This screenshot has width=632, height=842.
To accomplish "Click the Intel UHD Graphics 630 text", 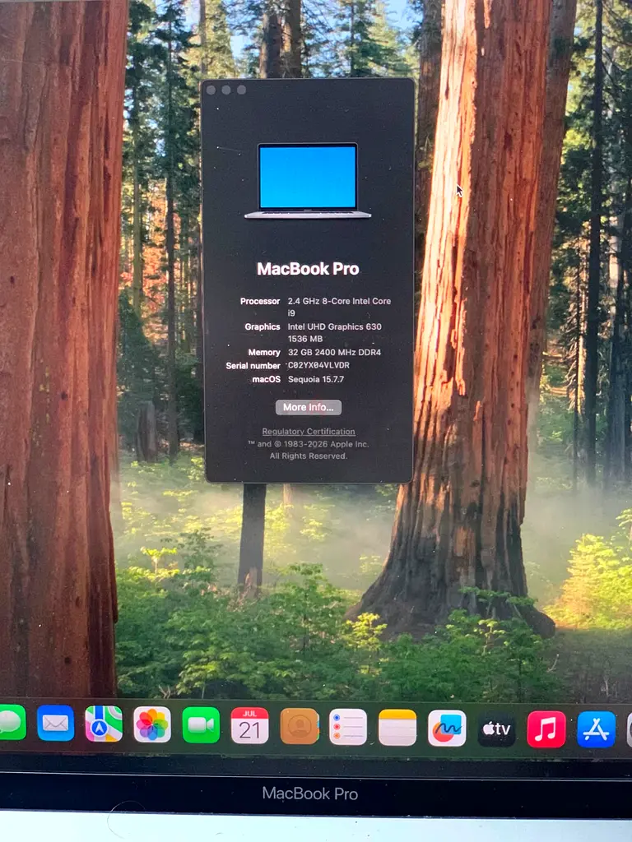I will (x=334, y=326).
